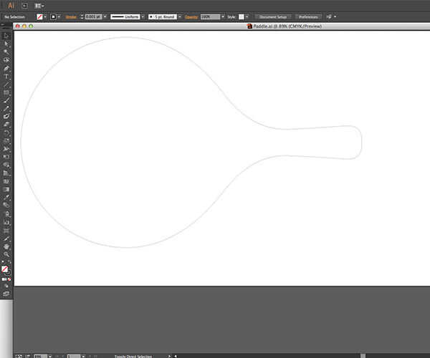The height and width of the screenshot is (358, 430).
Task: Select the Magic Wand tool
Action: pos(6,52)
